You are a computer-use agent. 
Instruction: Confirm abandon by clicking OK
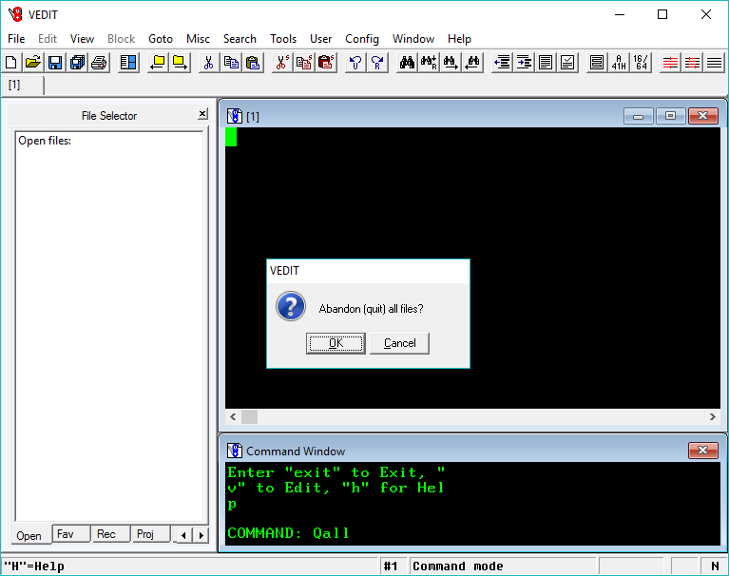tap(336, 343)
